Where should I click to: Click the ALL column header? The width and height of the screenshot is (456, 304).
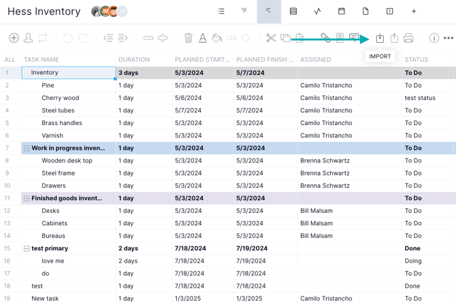coord(10,60)
